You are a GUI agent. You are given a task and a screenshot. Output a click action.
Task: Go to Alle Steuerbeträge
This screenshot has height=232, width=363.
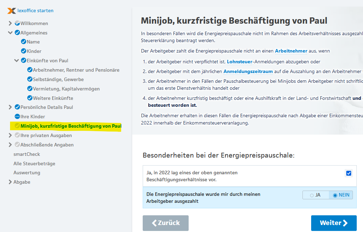pyautogui.click(x=34, y=163)
